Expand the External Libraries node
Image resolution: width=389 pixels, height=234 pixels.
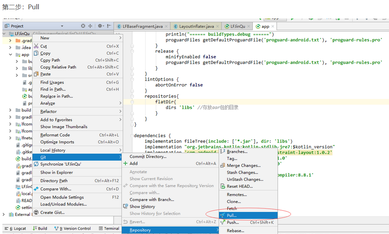click(x=4, y=214)
